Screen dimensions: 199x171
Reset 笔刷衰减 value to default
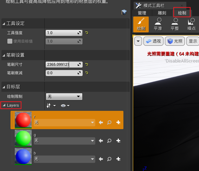pos(87,73)
